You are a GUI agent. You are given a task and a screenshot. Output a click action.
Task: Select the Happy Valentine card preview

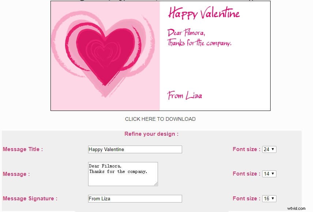pyautogui.click(x=160, y=56)
